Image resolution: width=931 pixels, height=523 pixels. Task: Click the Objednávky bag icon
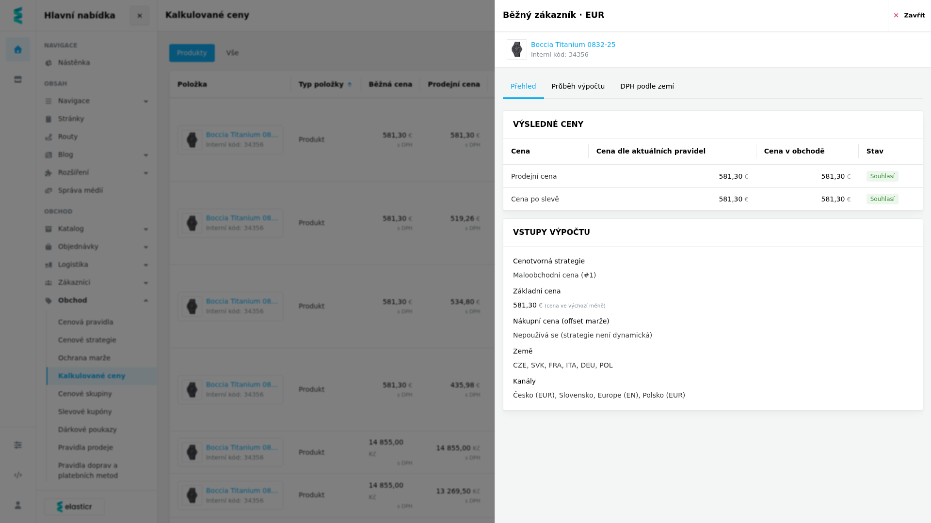tap(48, 247)
